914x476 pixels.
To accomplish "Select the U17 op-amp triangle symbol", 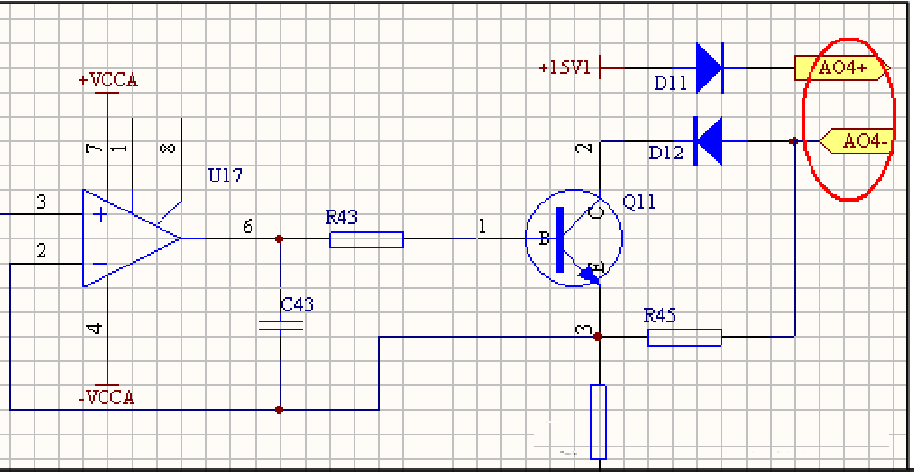I will (128, 238).
